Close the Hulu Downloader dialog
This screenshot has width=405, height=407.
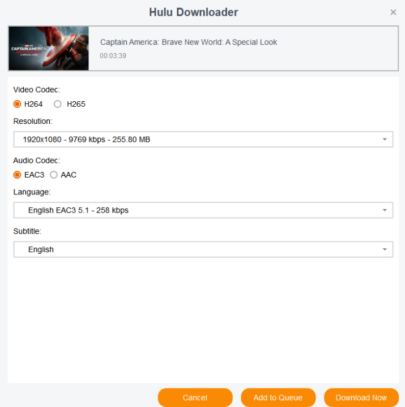(393, 12)
